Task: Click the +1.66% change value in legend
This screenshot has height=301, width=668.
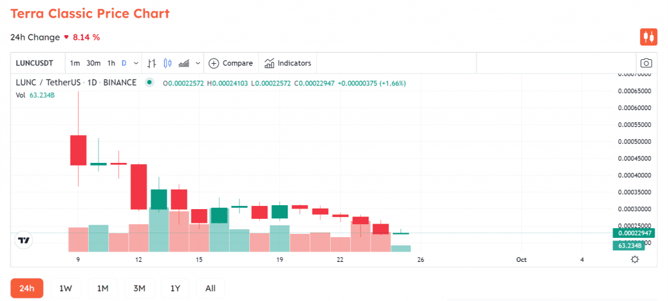Action: [x=394, y=83]
